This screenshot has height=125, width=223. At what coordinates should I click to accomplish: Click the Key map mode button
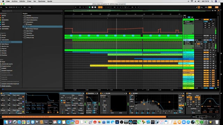coord(201,7)
